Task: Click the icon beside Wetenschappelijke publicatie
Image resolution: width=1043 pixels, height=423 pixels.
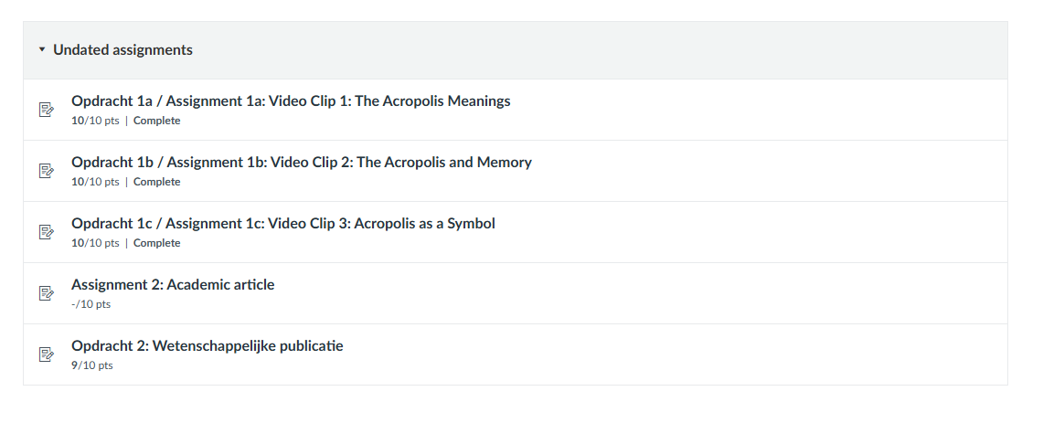Action: tap(47, 354)
